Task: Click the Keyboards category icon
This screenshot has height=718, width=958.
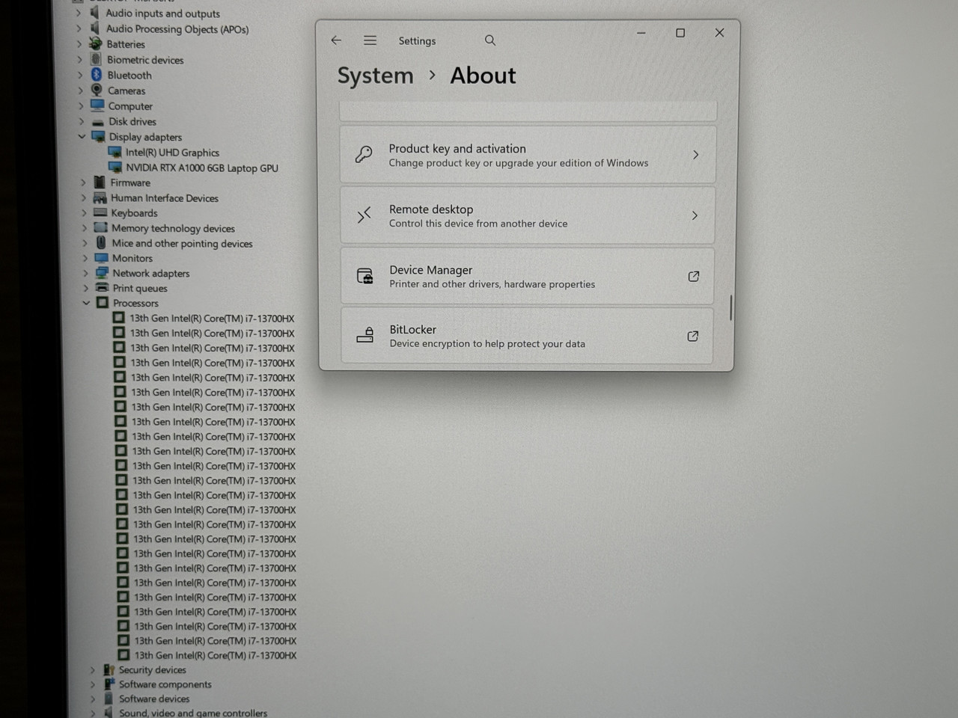Action: click(x=100, y=213)
